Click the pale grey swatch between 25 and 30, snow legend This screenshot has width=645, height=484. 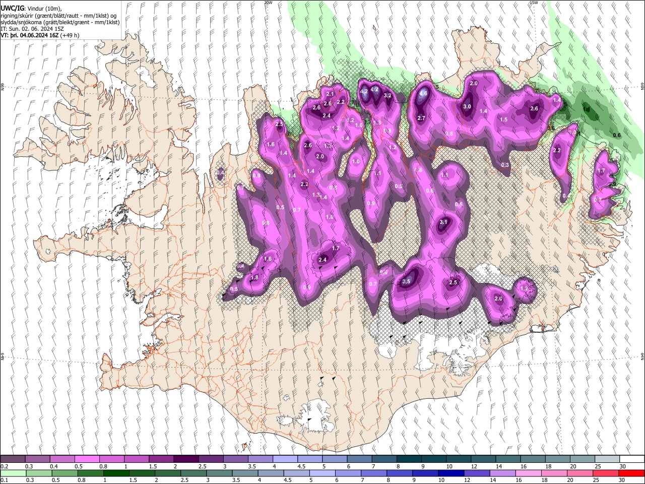click(x=607, y=459)
